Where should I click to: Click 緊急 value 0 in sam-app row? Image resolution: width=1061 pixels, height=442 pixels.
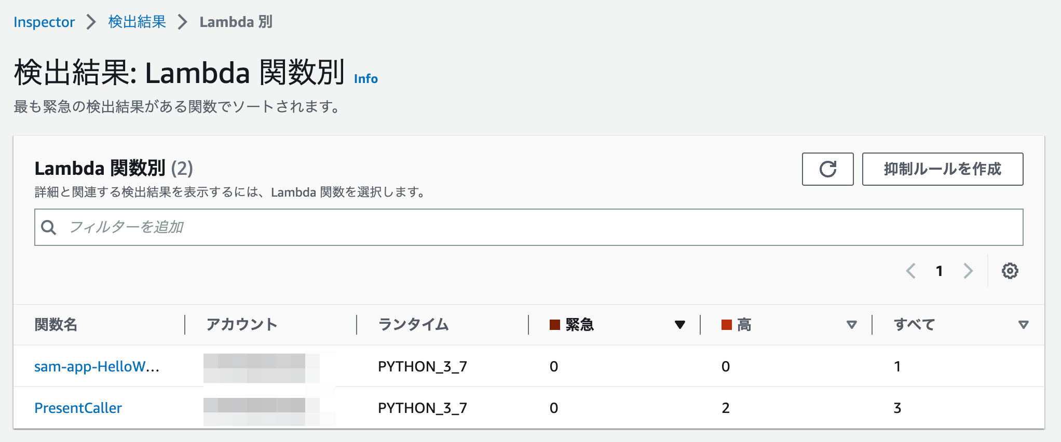click(x=554, y=367)
